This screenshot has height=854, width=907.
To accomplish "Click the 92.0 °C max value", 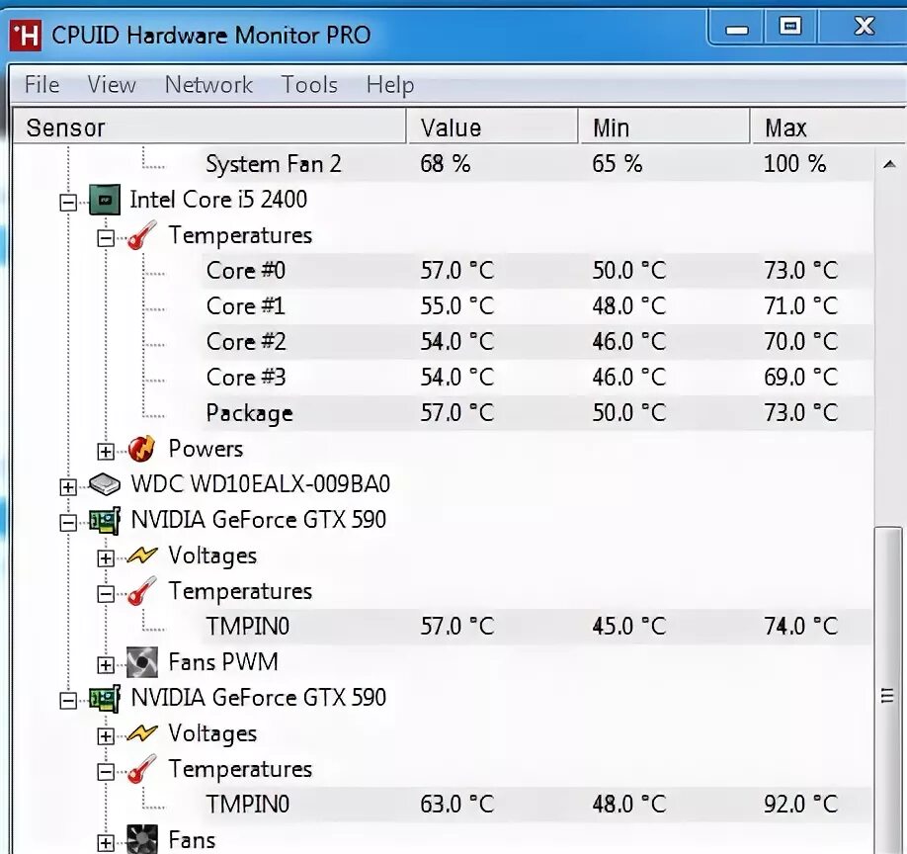I will [x=801, y=805].
